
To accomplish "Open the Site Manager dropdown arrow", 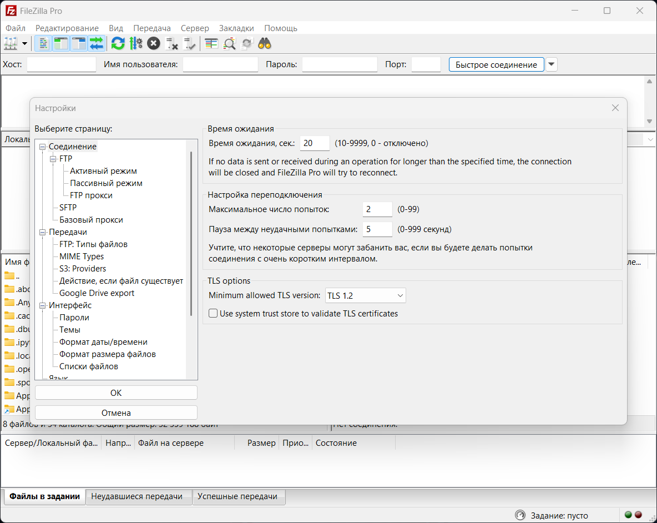I will pyautogui.click(x=25, y=43).
